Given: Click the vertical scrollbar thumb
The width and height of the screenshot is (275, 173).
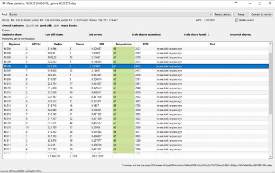Looking at the screenshot, I should (x=270, y=83).
